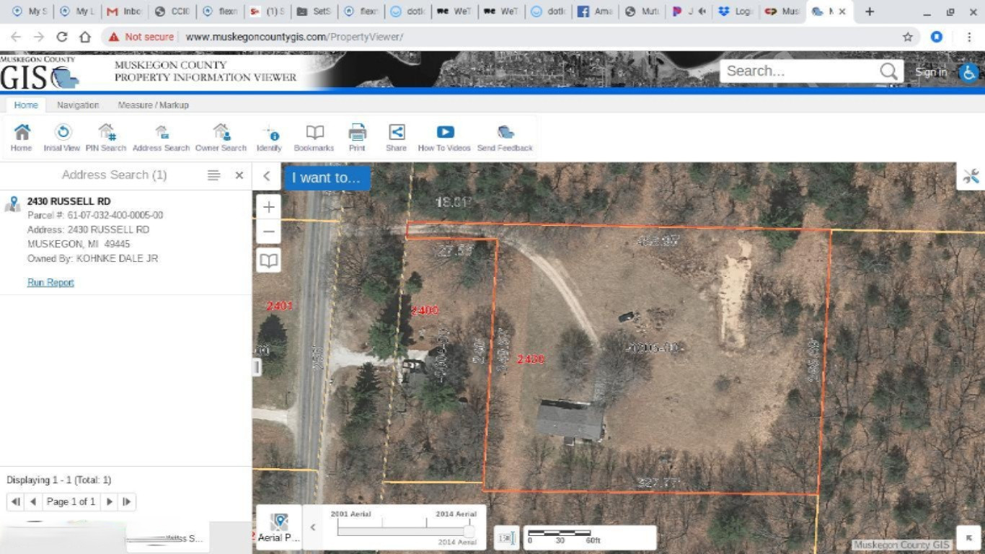Activate the Identify tool
985x554 pixels.
tap(269, 137)
